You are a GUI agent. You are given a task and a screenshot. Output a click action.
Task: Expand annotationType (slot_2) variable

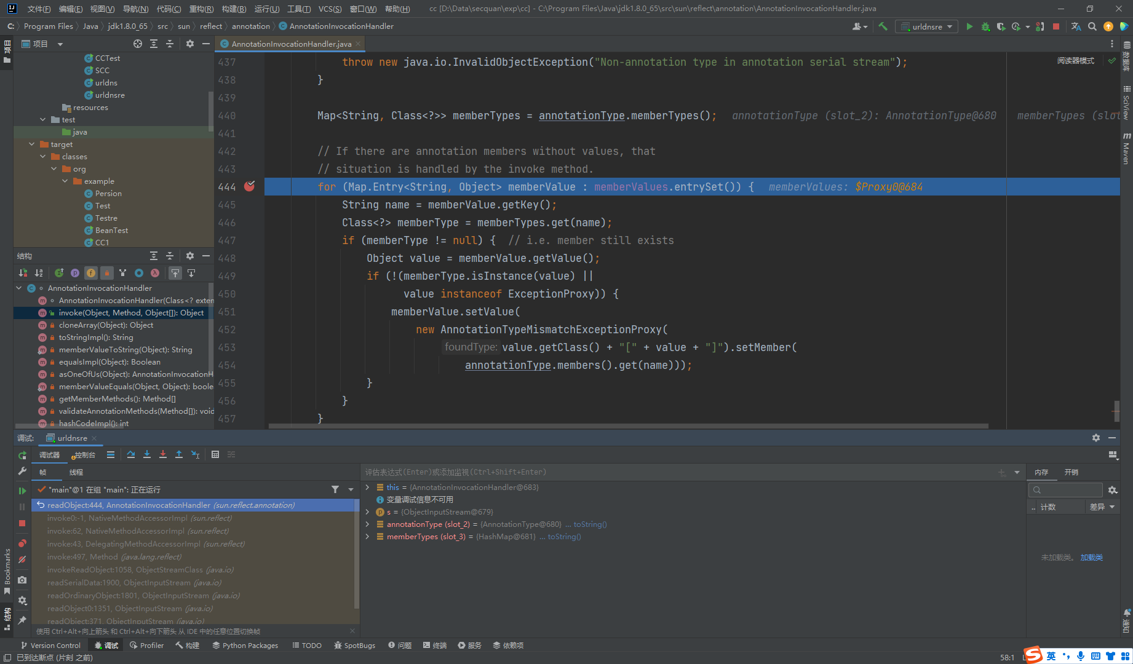[368, 524]
